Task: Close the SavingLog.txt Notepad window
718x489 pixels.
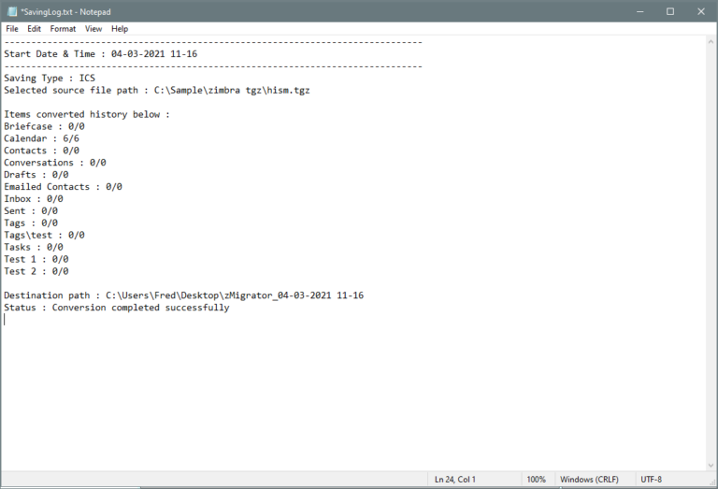Action: point(700,11)
